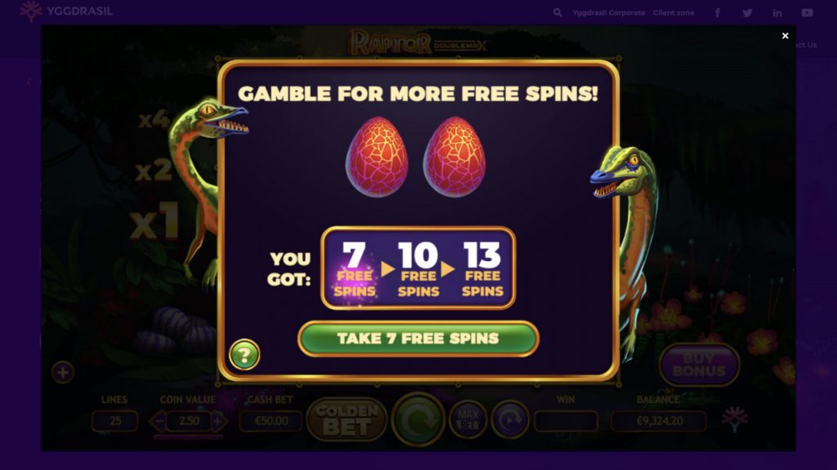
Task: Click the green spin button
Action: (418, 419)
